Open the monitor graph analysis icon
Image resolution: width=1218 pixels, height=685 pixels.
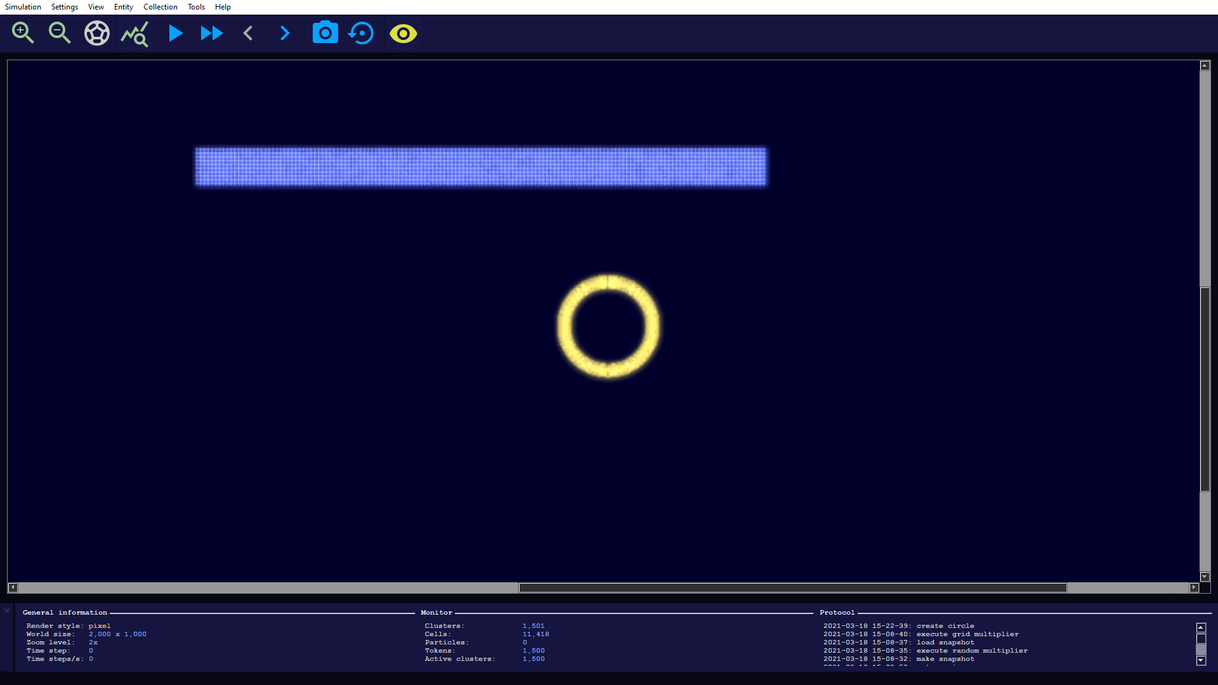tap(134, 34)
